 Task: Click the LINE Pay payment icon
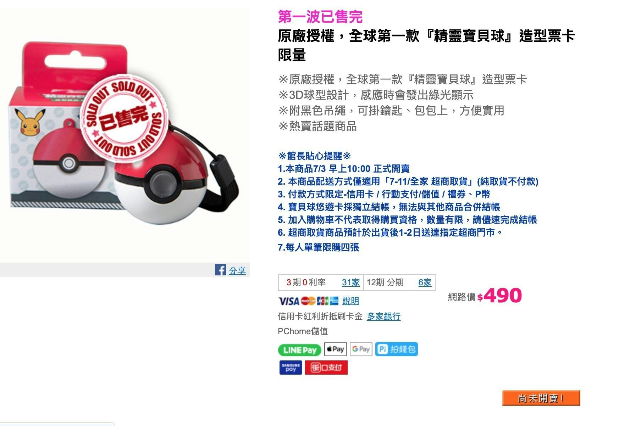[300, 350]
